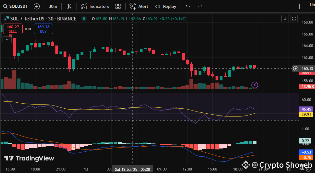Start bar Replay mode

(166, 6)
